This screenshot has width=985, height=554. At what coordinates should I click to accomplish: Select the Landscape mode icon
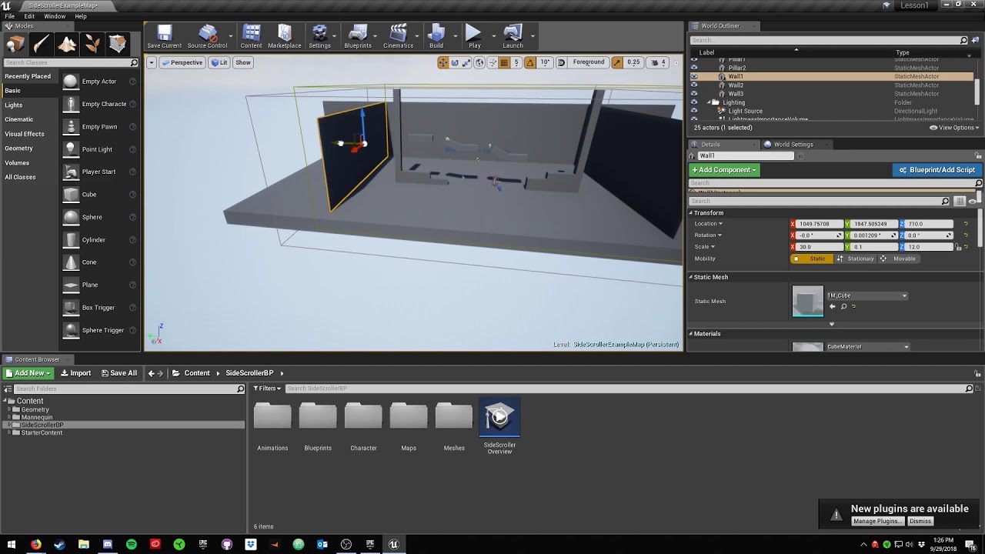click(67, 44)
